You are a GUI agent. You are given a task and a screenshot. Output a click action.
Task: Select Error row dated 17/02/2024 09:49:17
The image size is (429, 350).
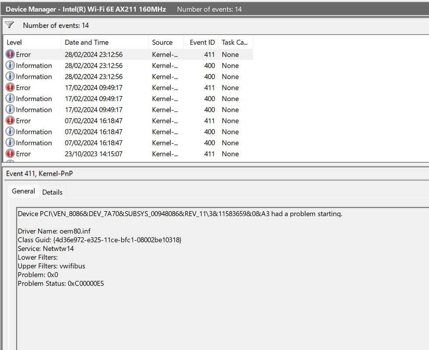click(129, 87)
